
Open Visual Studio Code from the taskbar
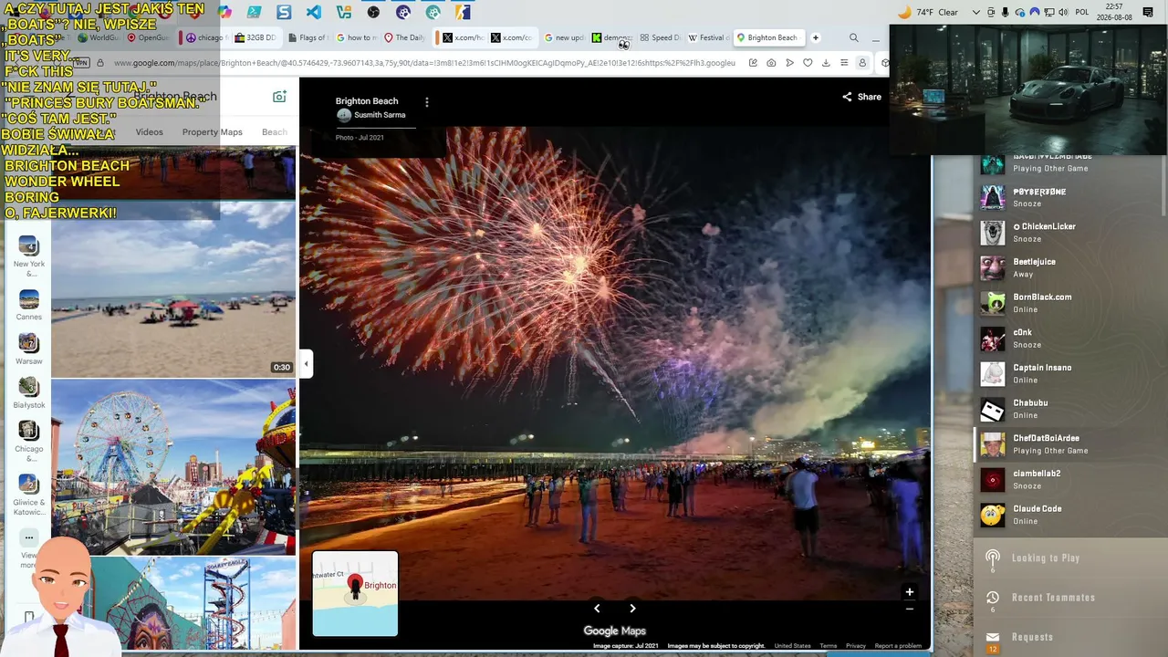(313, 12)
